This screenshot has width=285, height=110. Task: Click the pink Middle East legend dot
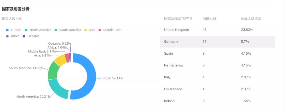point(100,30)
